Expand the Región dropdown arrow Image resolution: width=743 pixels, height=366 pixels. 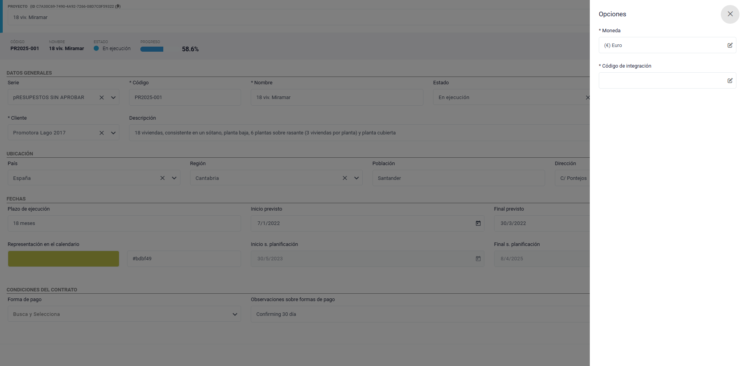coord(356,178)
